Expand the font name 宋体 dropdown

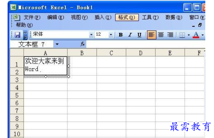[x=91, y=35]
